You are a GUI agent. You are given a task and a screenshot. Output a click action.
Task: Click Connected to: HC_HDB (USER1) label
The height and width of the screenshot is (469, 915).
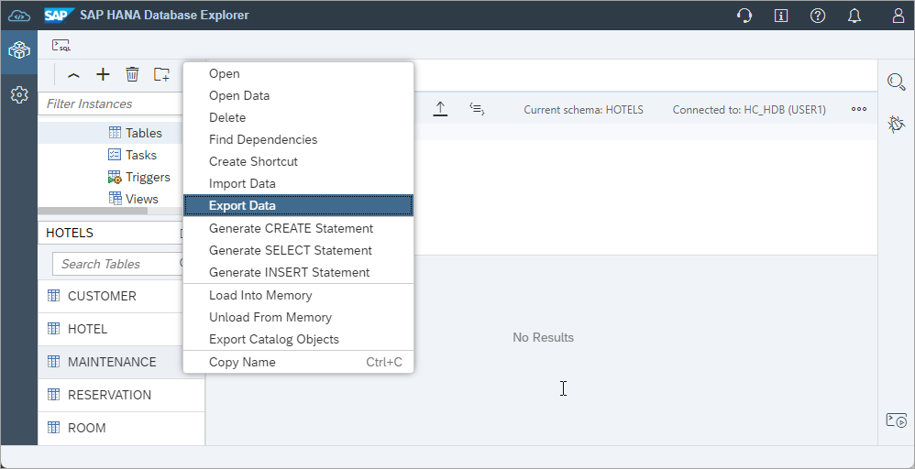pos(749,110)
